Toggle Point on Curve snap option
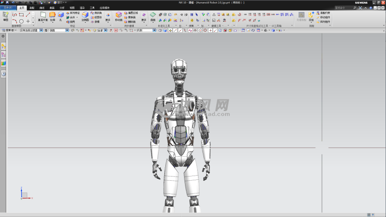Viewport: 386px width, 217px height. 215,31
